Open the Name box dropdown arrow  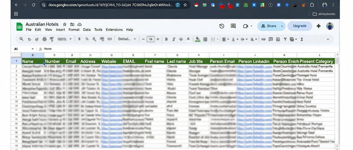33,49
